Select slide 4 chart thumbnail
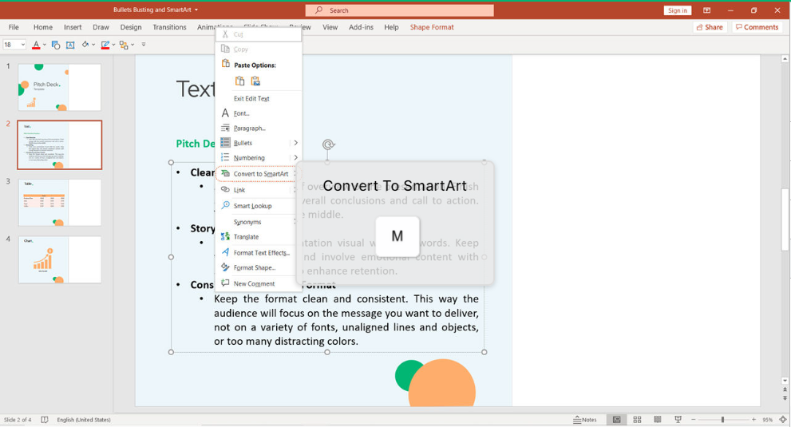Screen dimensions: 791x427 tap(60, 259)
